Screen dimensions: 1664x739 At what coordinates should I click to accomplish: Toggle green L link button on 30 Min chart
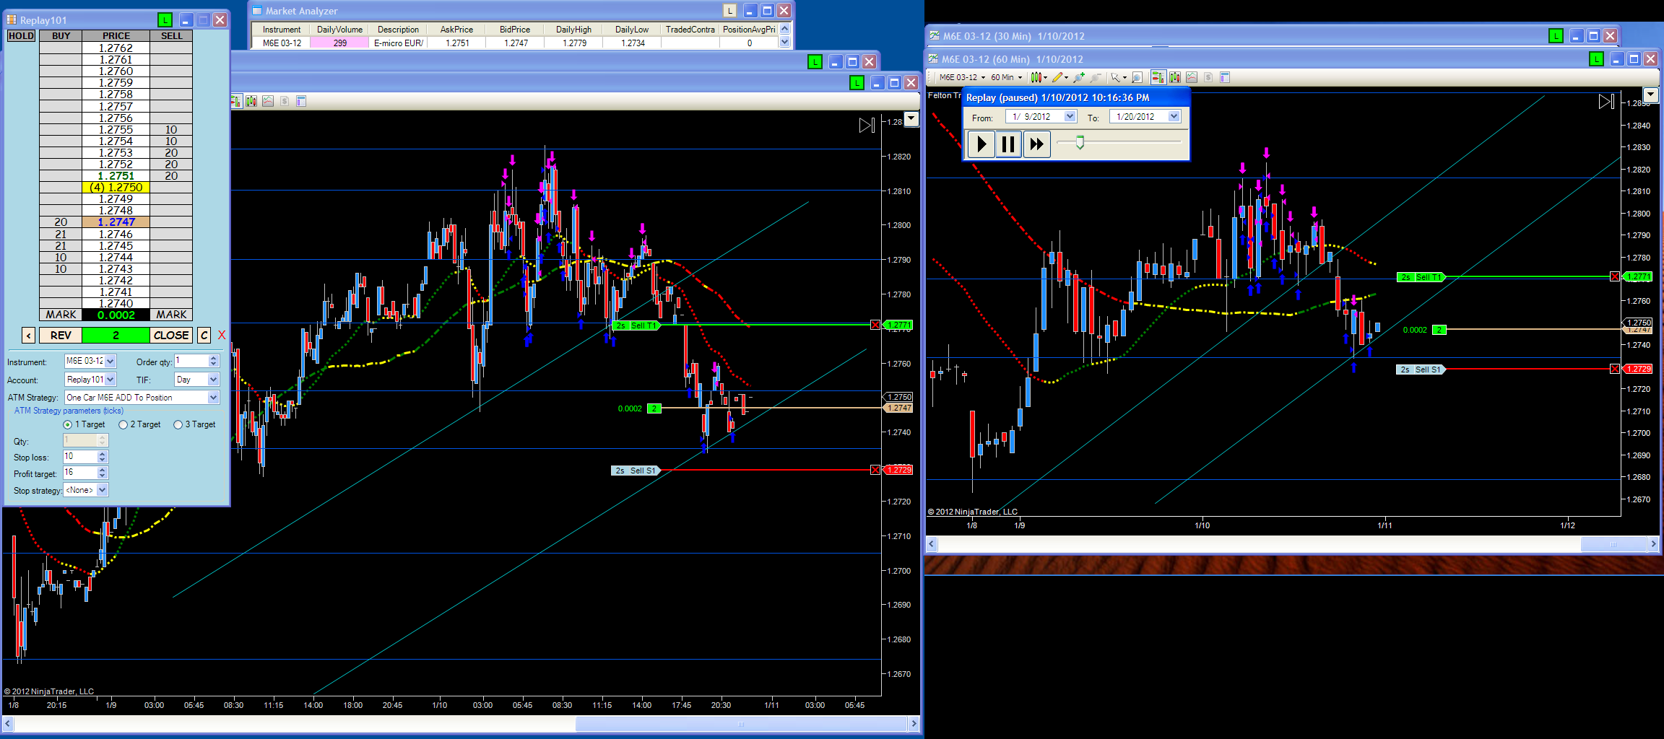1556,36
